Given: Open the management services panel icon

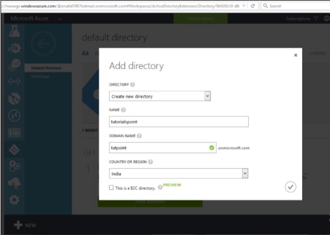Looking at the screenshot, I should 14,132.
